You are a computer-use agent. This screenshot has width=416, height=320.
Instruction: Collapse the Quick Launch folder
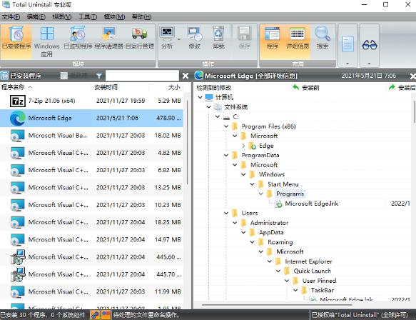pos(278,271)
